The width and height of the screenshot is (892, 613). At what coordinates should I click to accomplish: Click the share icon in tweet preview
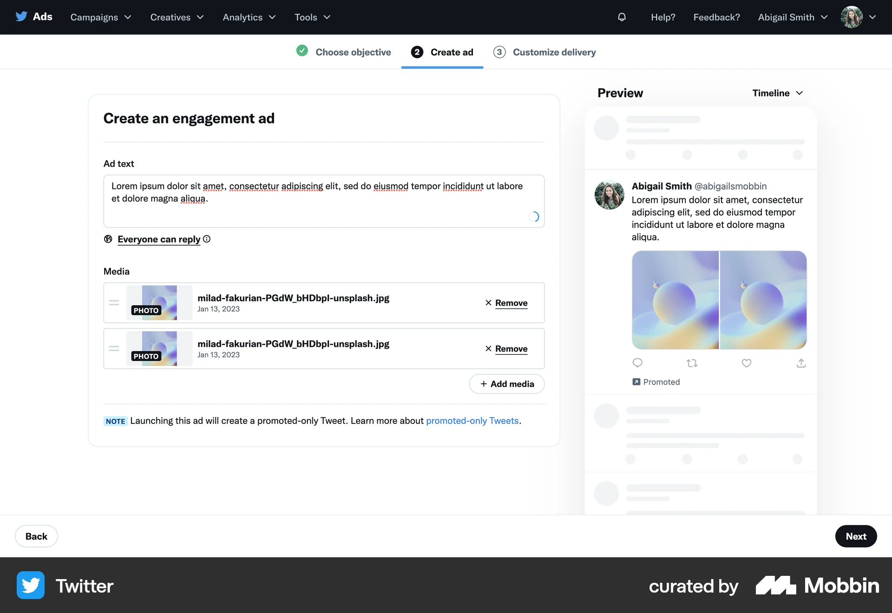click(x=801, y=363)
